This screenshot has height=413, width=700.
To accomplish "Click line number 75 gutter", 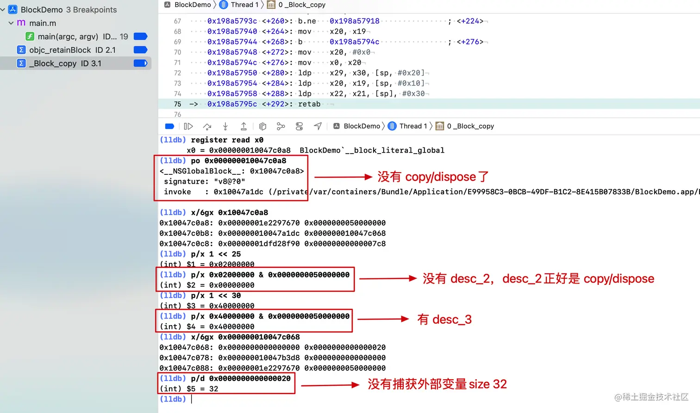I will pyautogui.click(x=177, y=104).
